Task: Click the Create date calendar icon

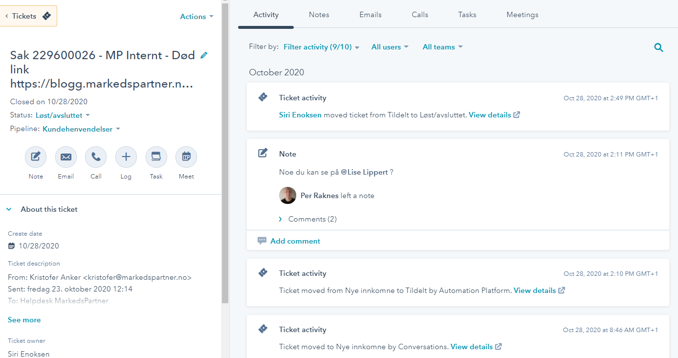Action: coord(12,246)
